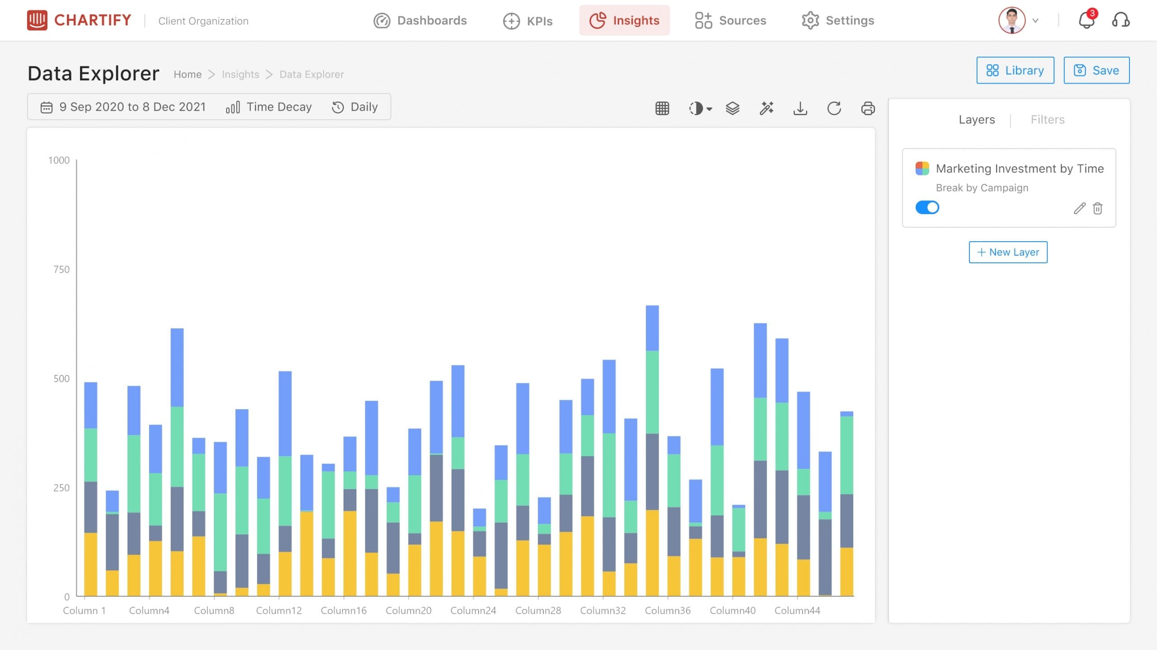Toggle the Marketing Investment layer off
Image resolution: width=1157 pixels, height=650 pixels.
(927, 207)
